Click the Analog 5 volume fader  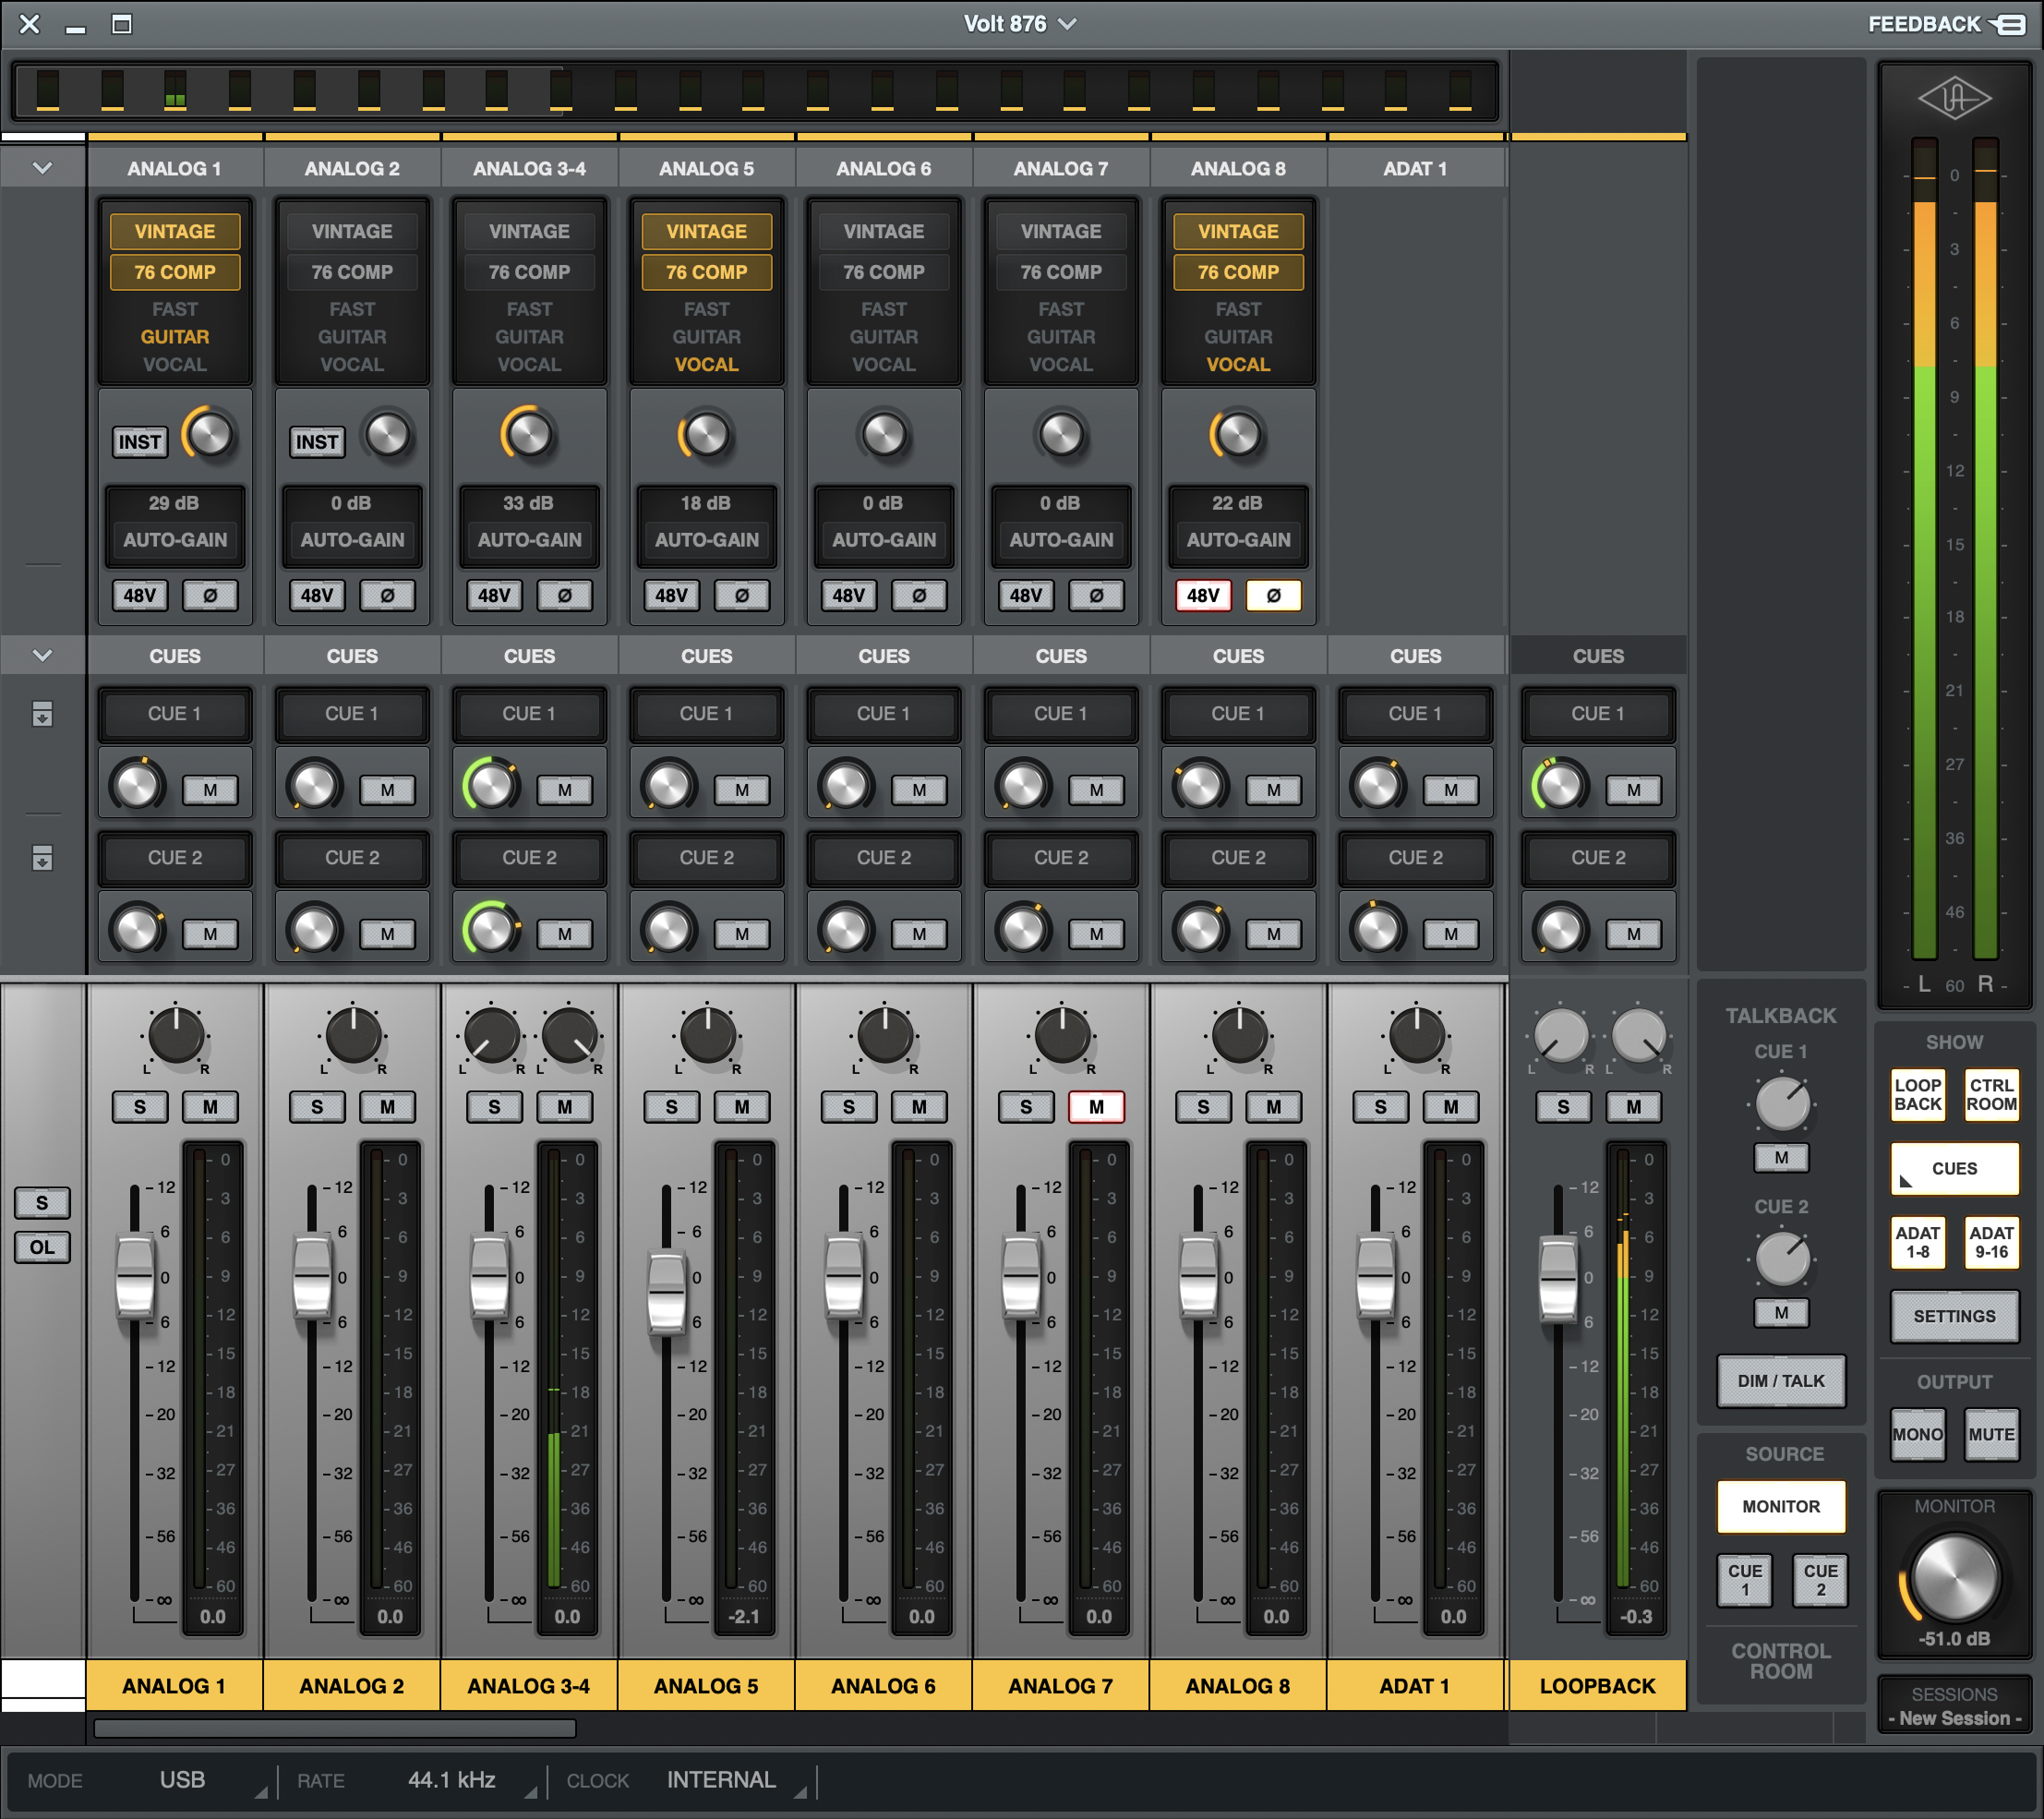[666, 1293]
